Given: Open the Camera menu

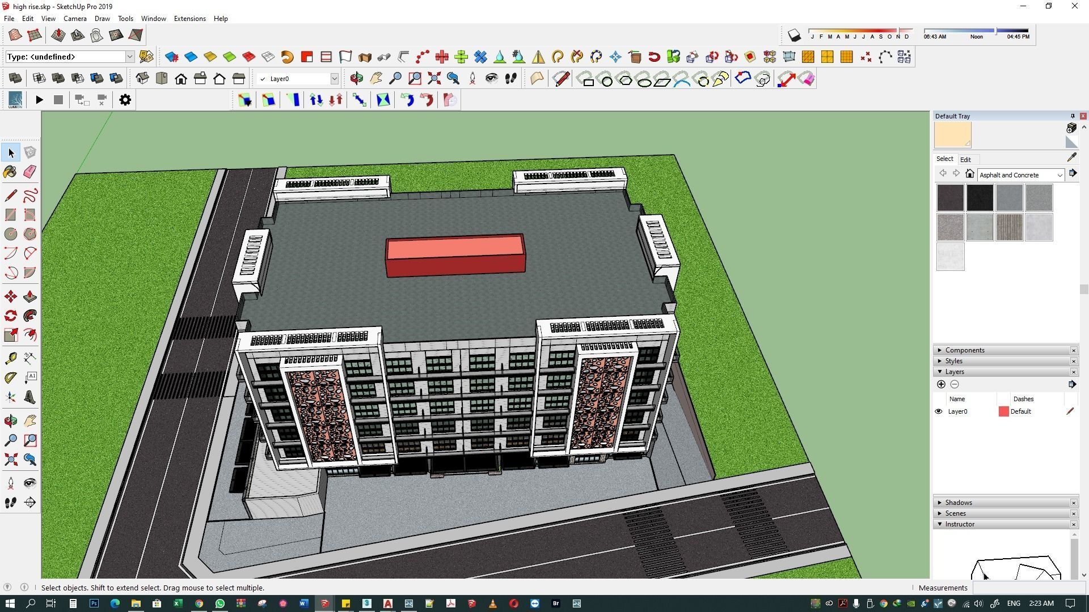Looking at the screenshot, I should pyautogui.click(x=75, y=19).
